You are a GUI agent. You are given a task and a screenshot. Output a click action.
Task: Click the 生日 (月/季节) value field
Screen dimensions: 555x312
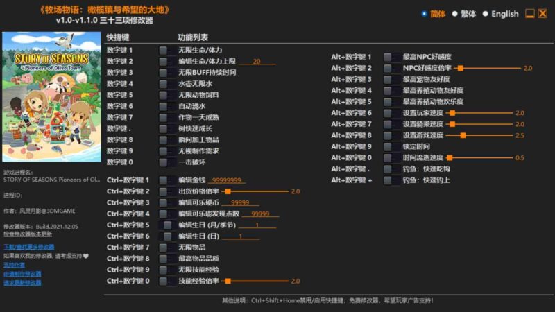(257, 225)
